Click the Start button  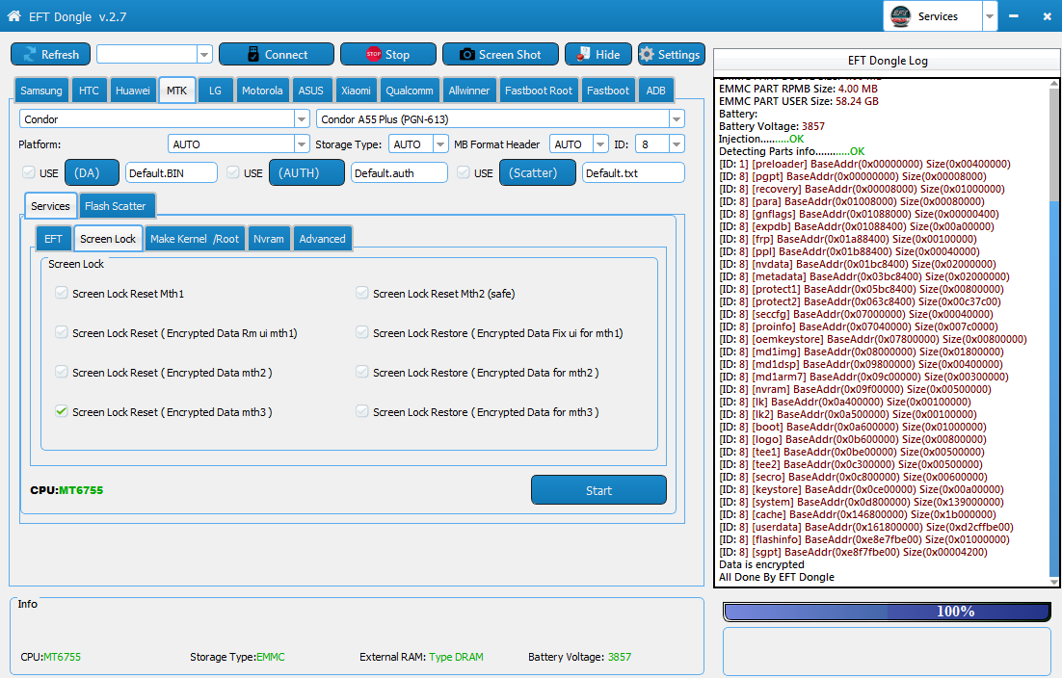[598, 490]
